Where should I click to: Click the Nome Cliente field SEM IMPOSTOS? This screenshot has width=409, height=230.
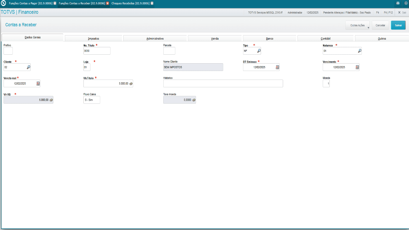[x=193, y=67]
